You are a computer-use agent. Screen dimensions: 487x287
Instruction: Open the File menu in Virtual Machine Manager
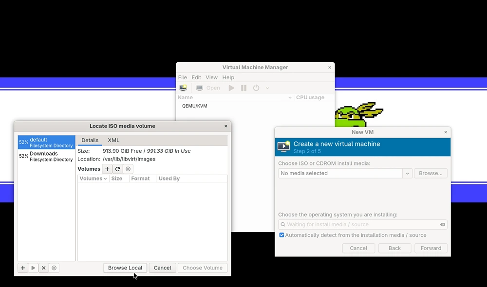click(x=182, y=77)
